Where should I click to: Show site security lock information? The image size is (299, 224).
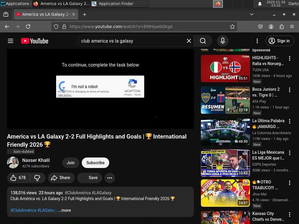point(64,27)
